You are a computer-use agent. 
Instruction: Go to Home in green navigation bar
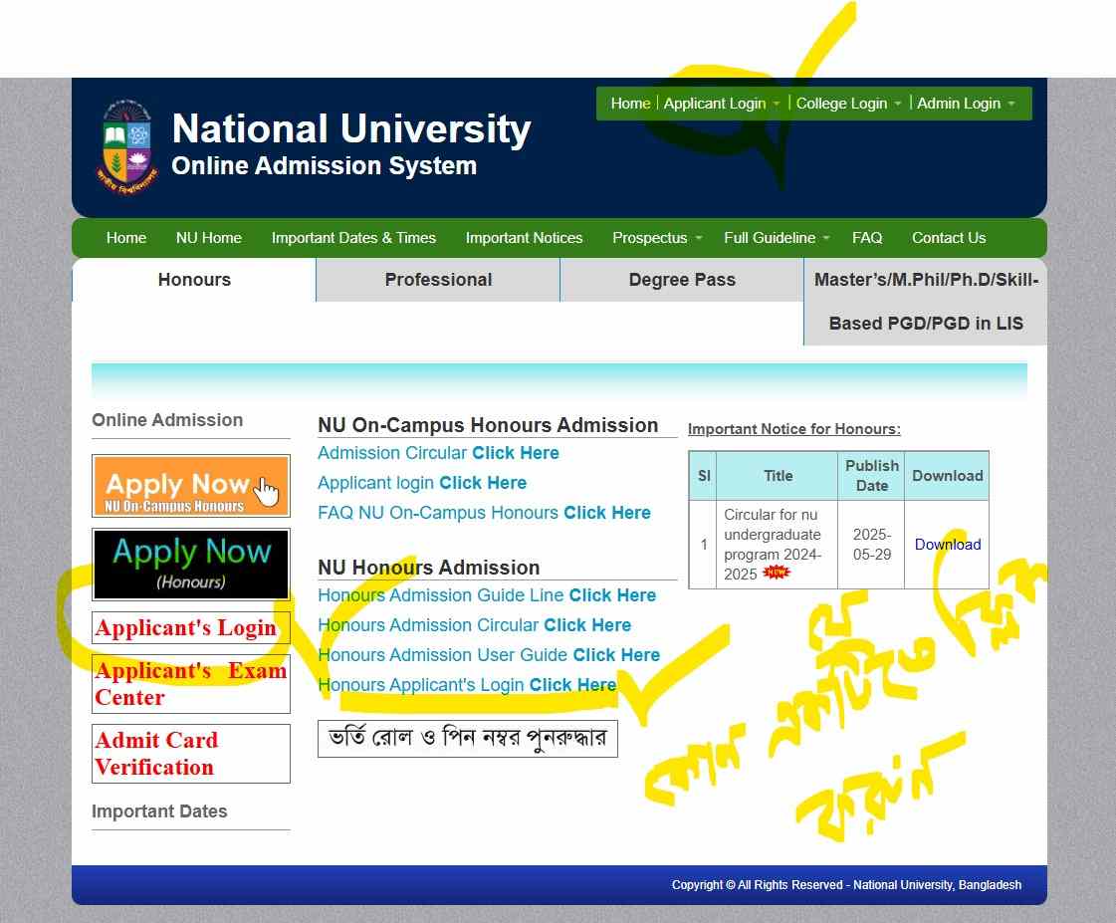point(126,238)
